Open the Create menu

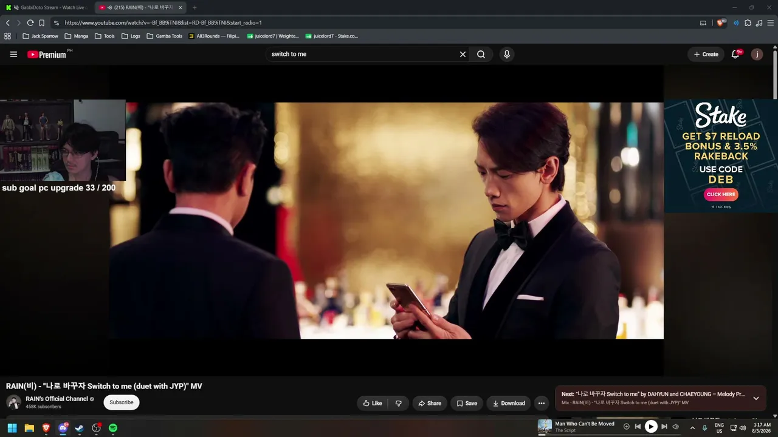click(706, 55)
